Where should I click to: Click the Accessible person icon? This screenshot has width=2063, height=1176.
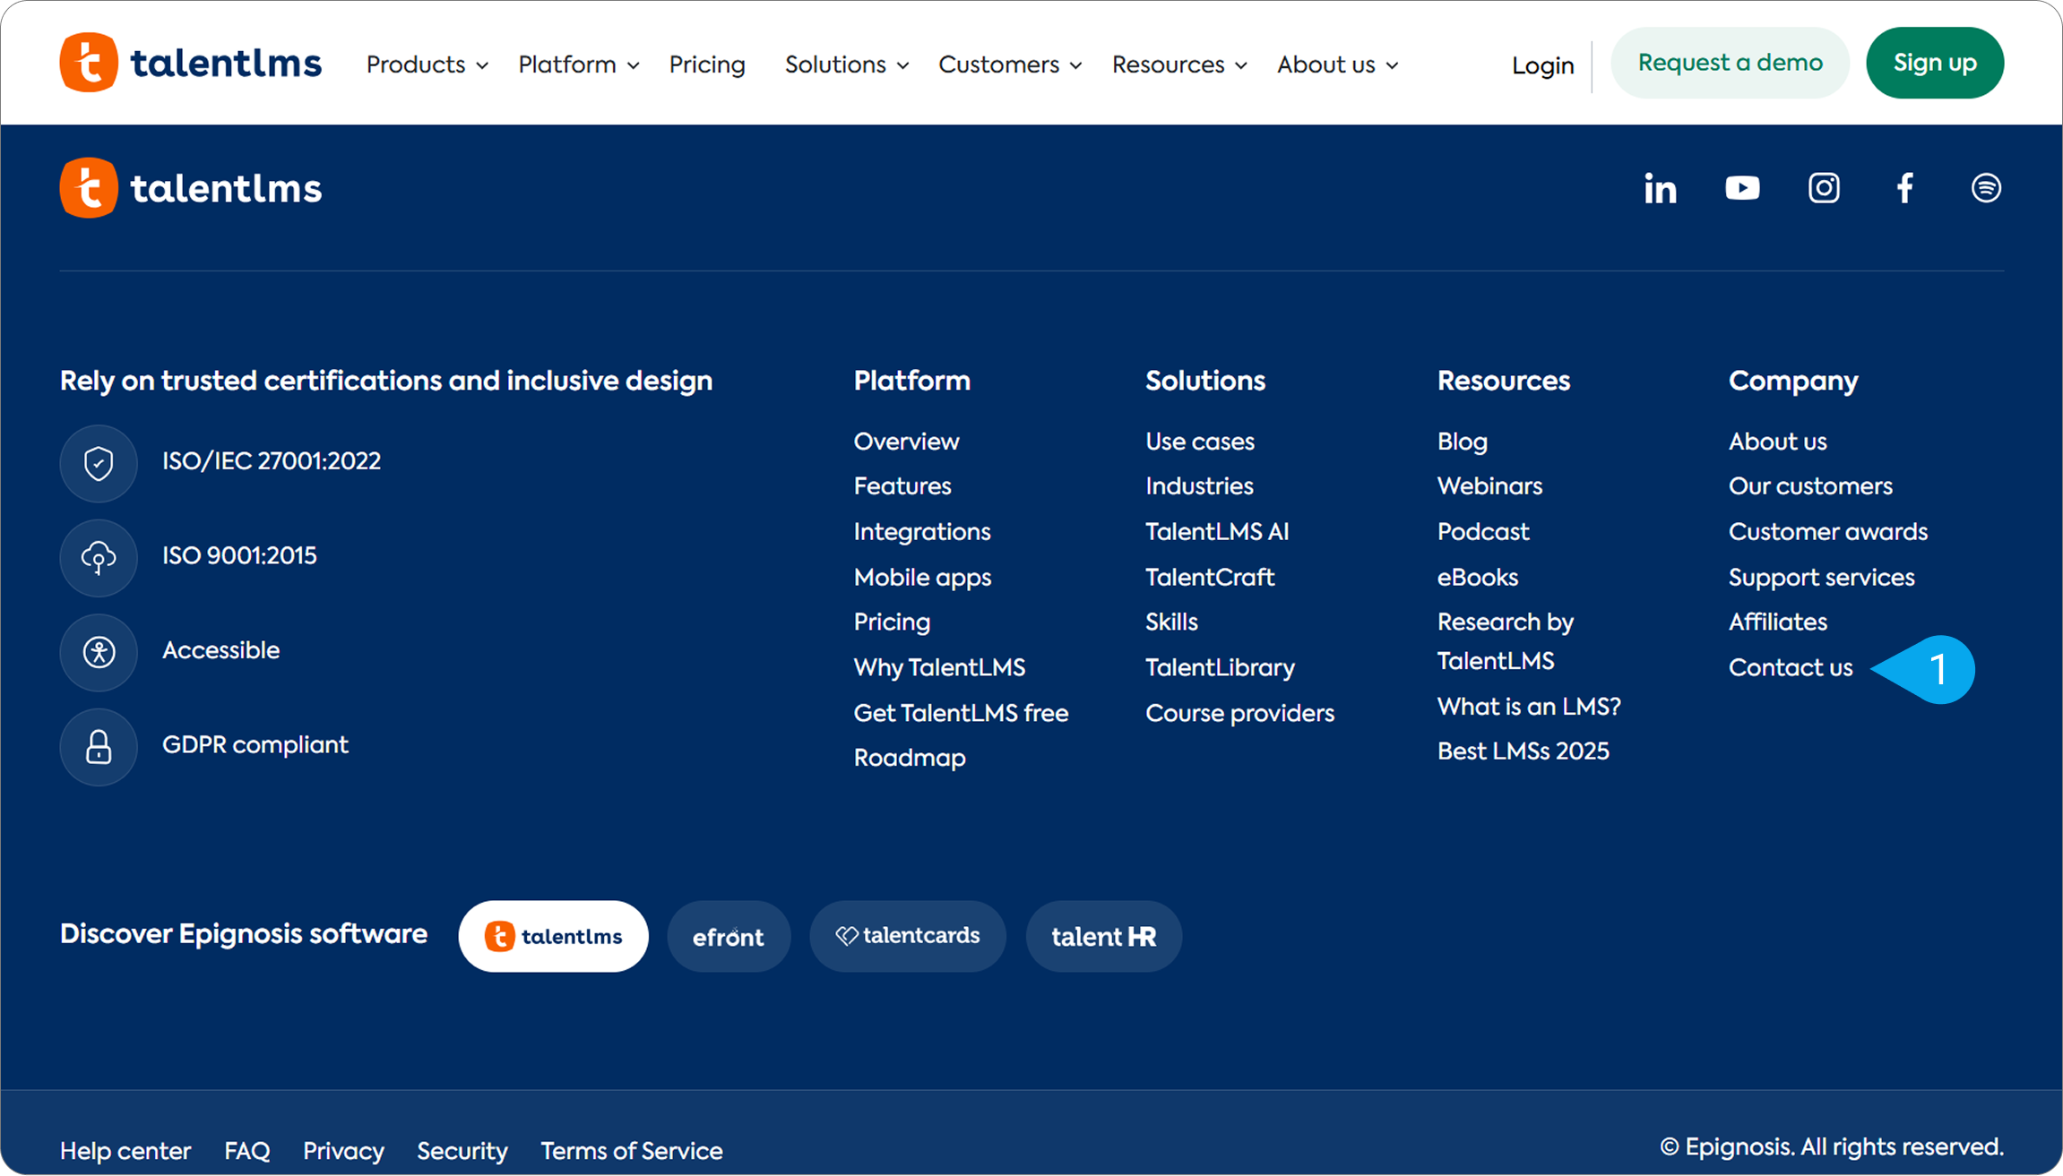tap(99, 652)
